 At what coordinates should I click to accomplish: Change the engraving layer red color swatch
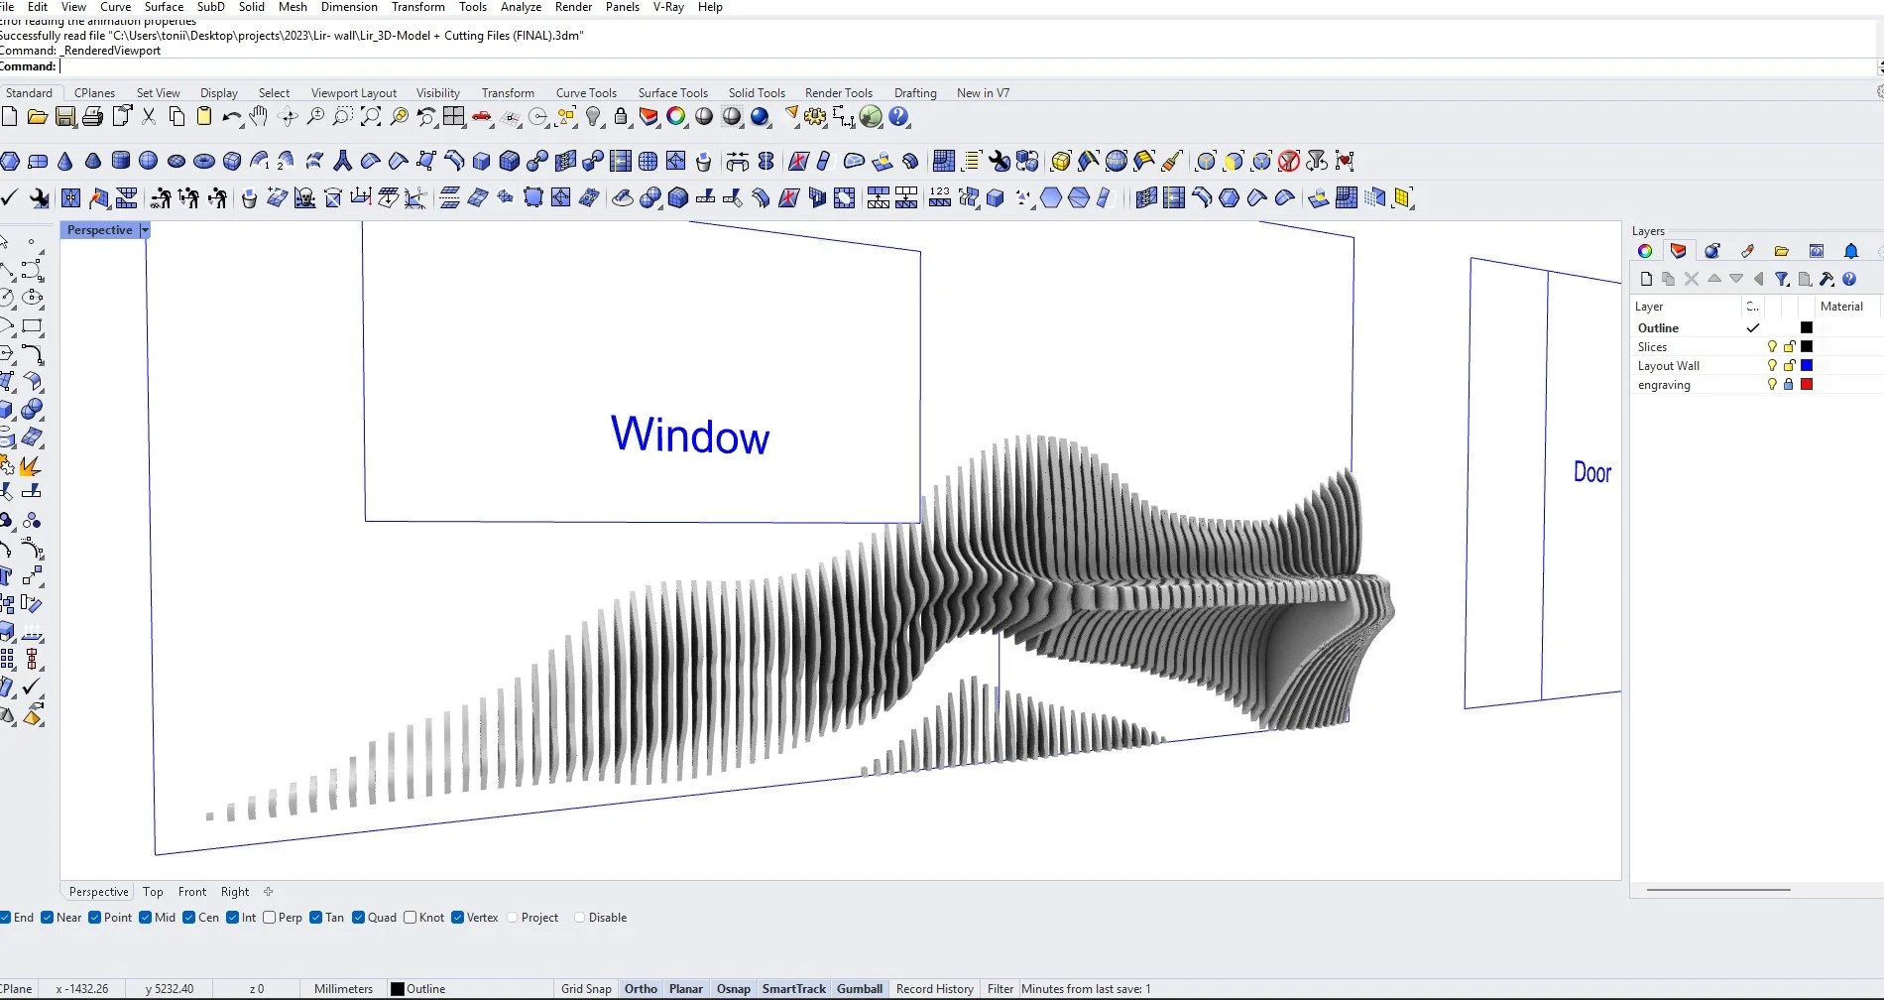click(x=1807, y=385)
